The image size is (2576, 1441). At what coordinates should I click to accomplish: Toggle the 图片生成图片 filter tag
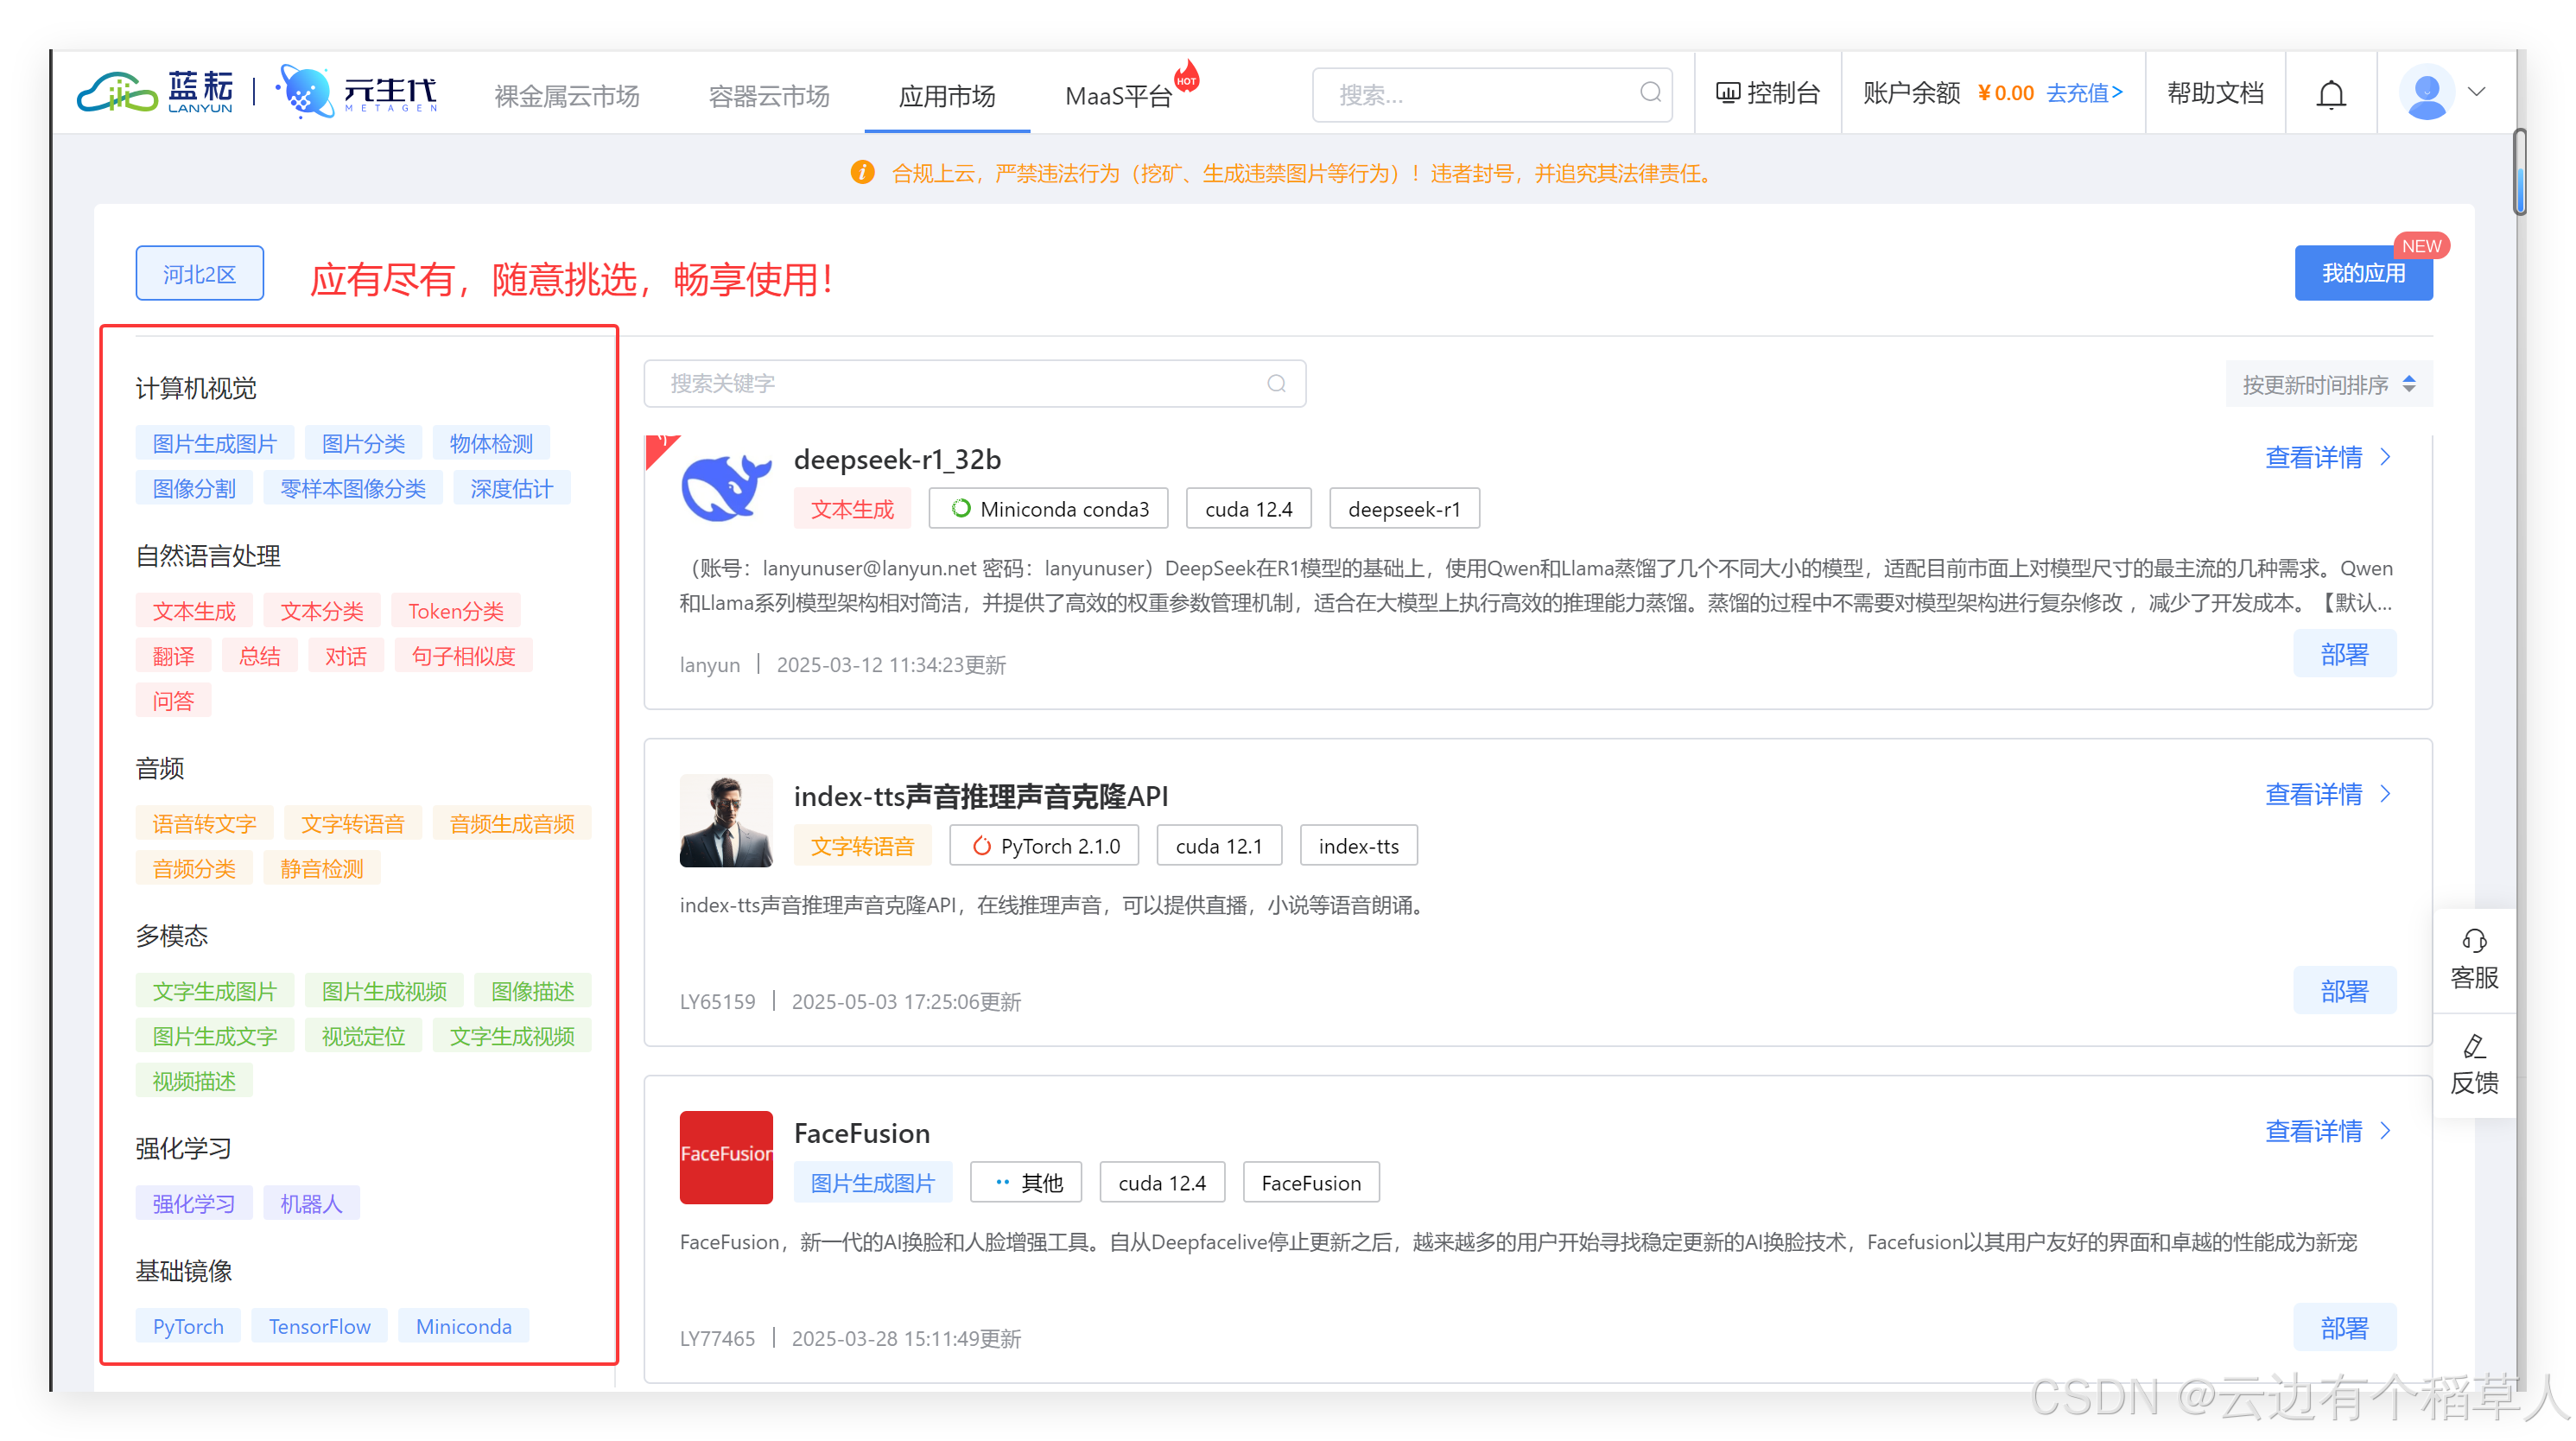tap(214, 443)
